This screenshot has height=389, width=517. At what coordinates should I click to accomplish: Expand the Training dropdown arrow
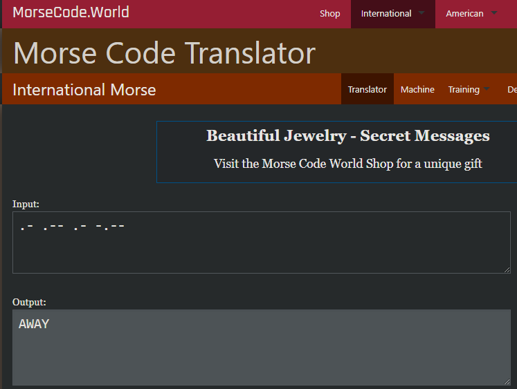(x=487, y=89)
